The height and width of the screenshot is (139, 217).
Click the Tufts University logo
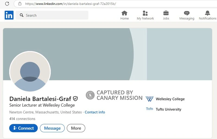tap(149, 109)
